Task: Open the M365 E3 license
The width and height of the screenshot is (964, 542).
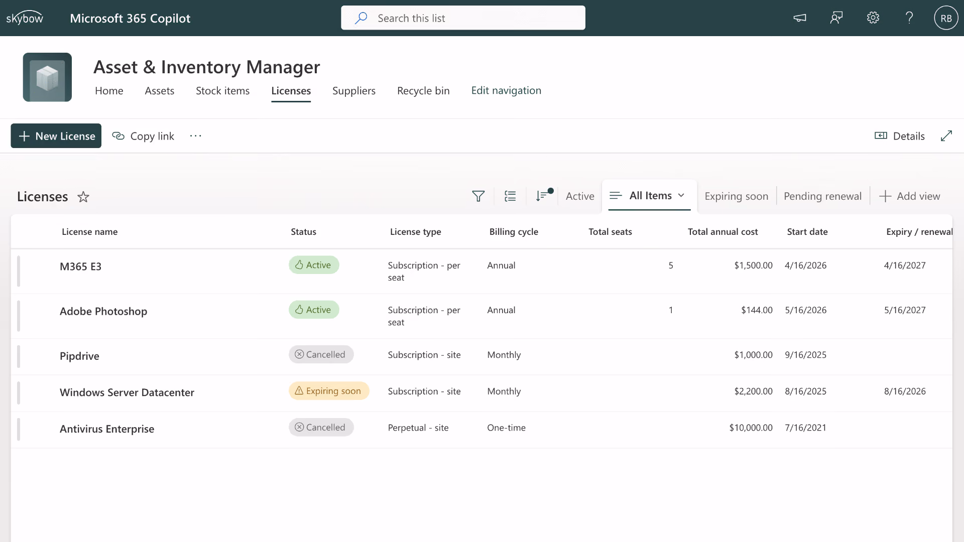Action: tap(80, 266)
